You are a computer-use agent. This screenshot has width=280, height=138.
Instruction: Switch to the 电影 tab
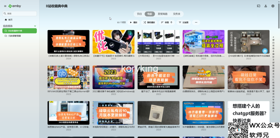tap(150, 14)
